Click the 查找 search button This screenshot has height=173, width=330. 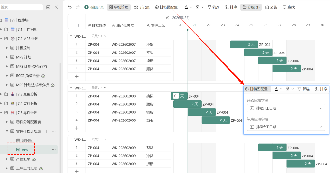tap(288, 7)
